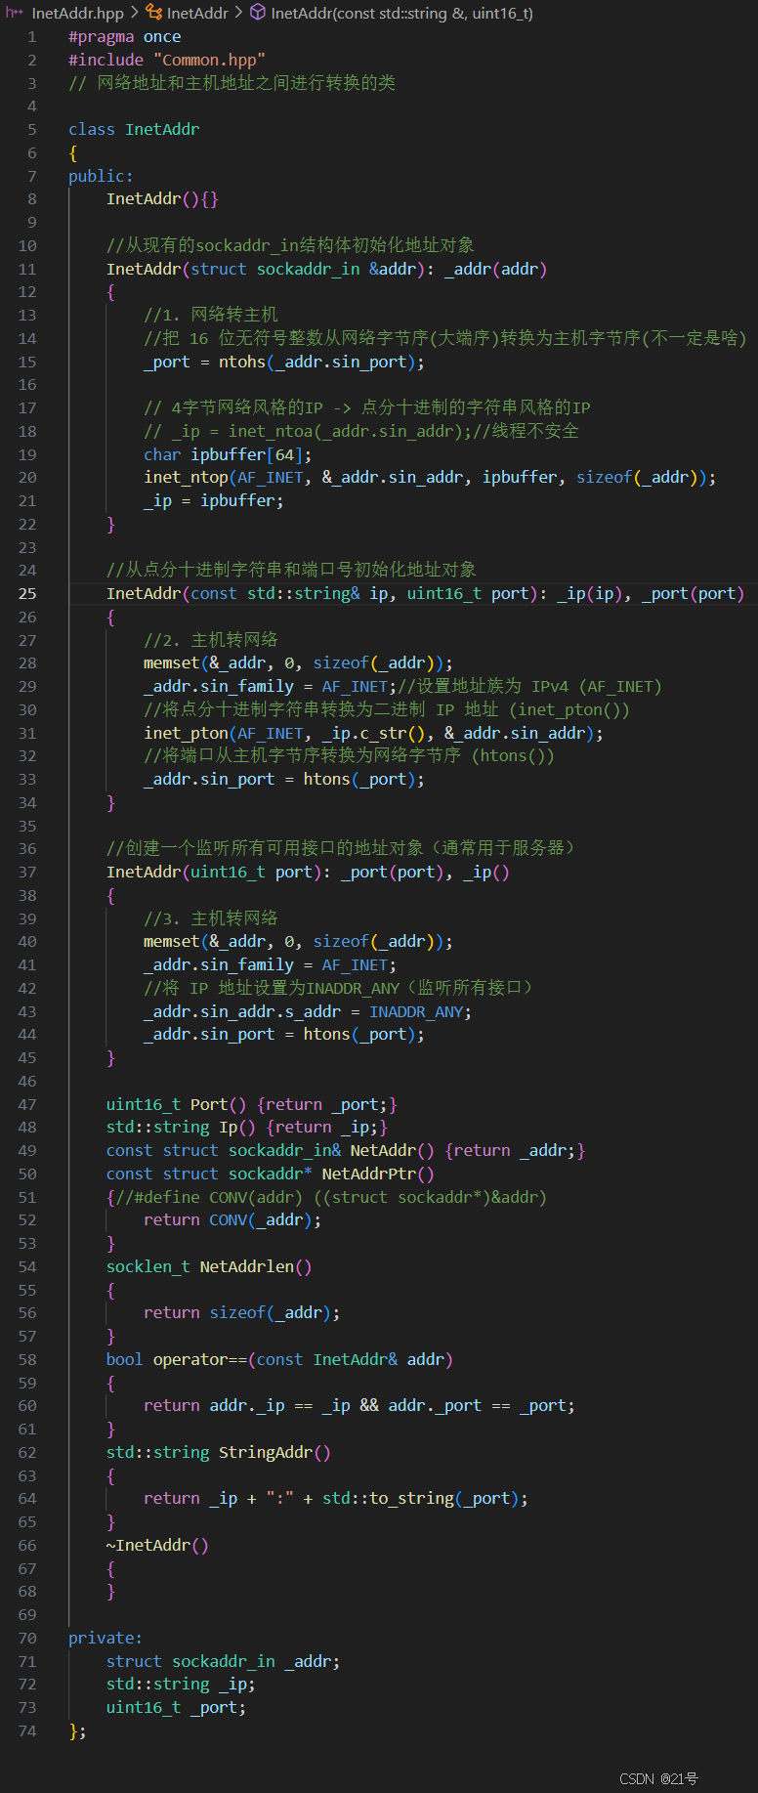The image size is (758, 1793).
Task: Click the 'public:' access specifier
Action: pyautogui.click(x=101, y=176)
